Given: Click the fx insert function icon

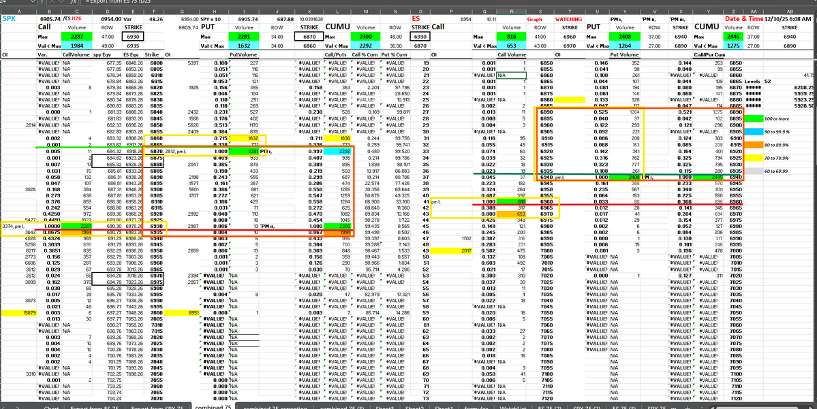Looking at the screenshot, I should coord(75,3).
